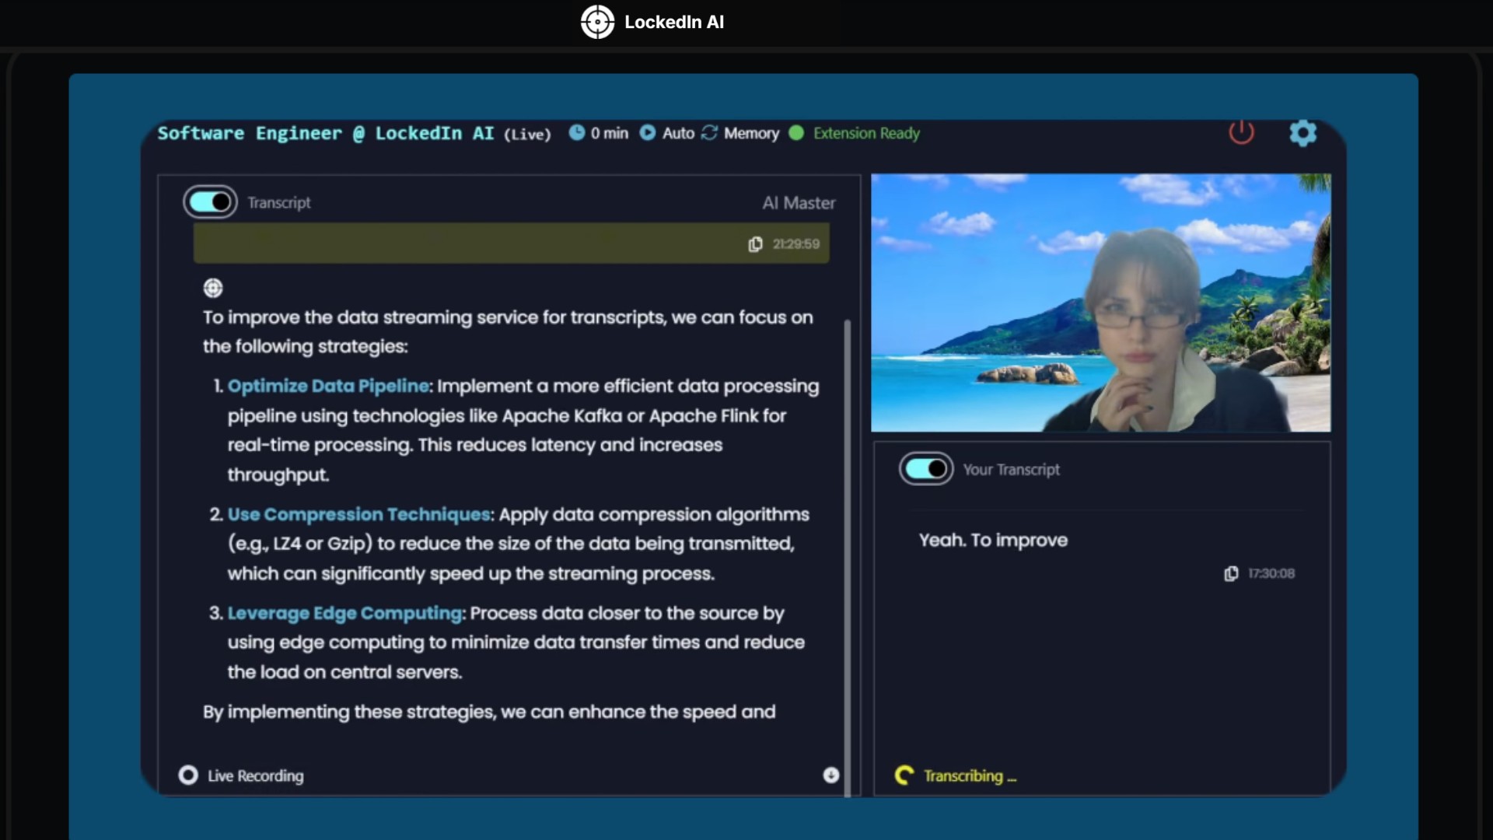Screen dimensions: 1493x840
Task: Click the red power button icon
Action: 1241,132
